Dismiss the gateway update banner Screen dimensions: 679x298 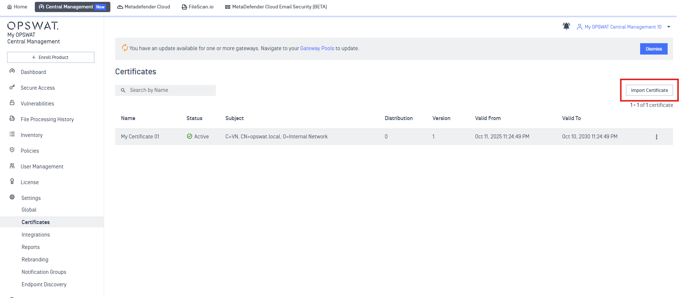(x=653, y=49)
